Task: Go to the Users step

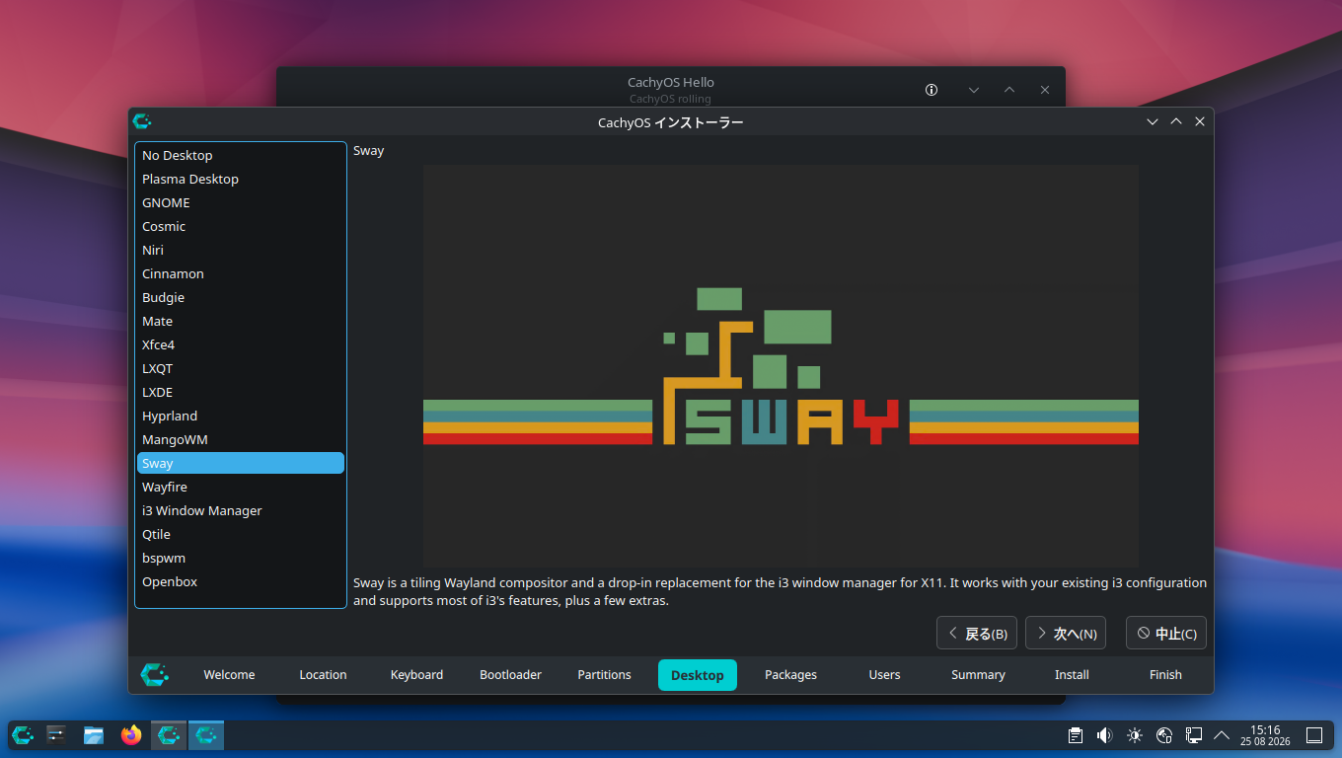Action: pyautogui.click(x=884, y=675)
